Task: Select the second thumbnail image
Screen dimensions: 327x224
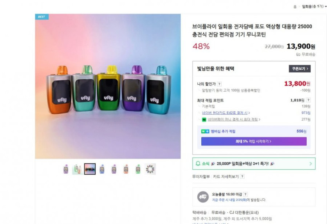Action: pyautogui.click(x=78, y=169)
